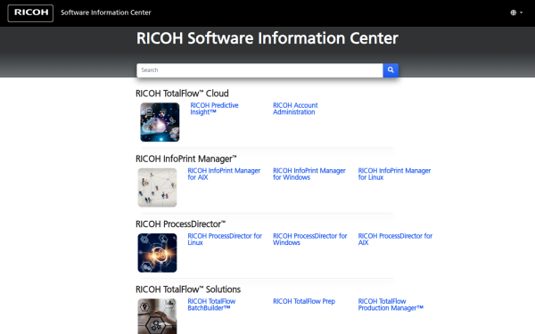Open RICOH ProcessDirector for AIX

[x=395, y=240]
